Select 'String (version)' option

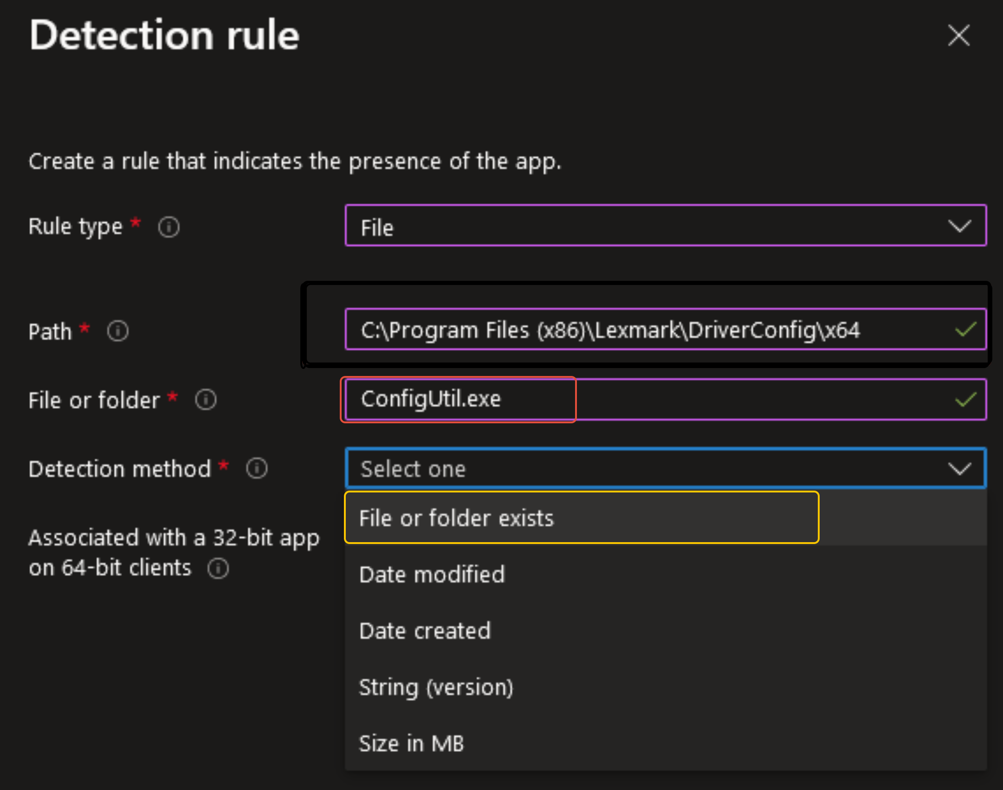click(436, 687)
